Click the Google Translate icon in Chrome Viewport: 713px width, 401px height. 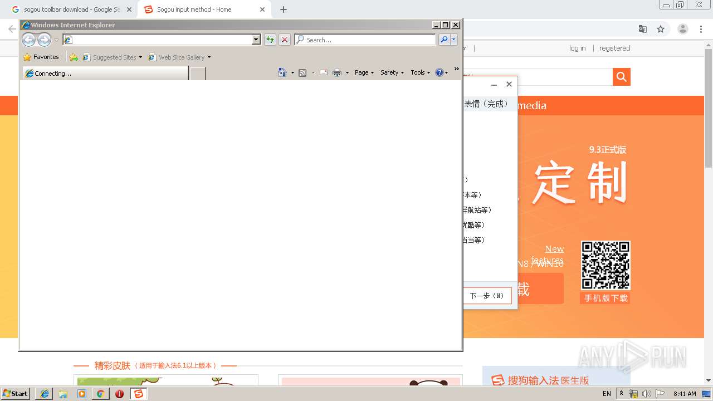pos(642,29)
